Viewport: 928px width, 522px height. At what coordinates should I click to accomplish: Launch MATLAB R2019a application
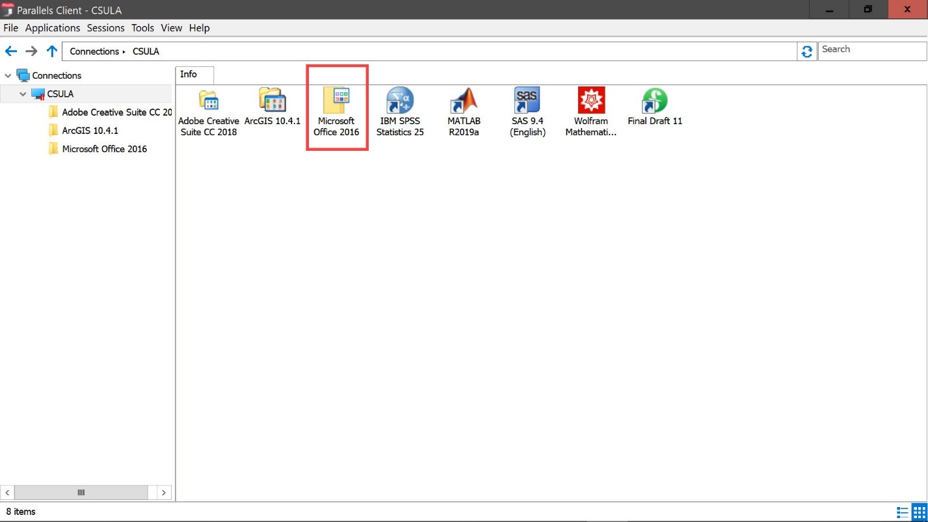tap(464, 101)
